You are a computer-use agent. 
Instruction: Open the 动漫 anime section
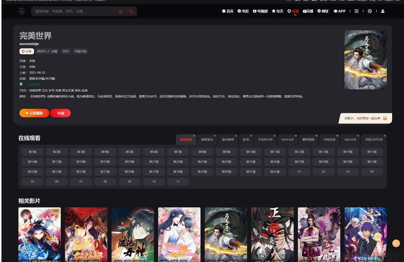[293, 11]
